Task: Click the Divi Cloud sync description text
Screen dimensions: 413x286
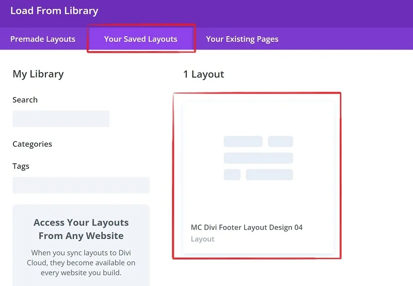Action: click(x=81, y=263)
